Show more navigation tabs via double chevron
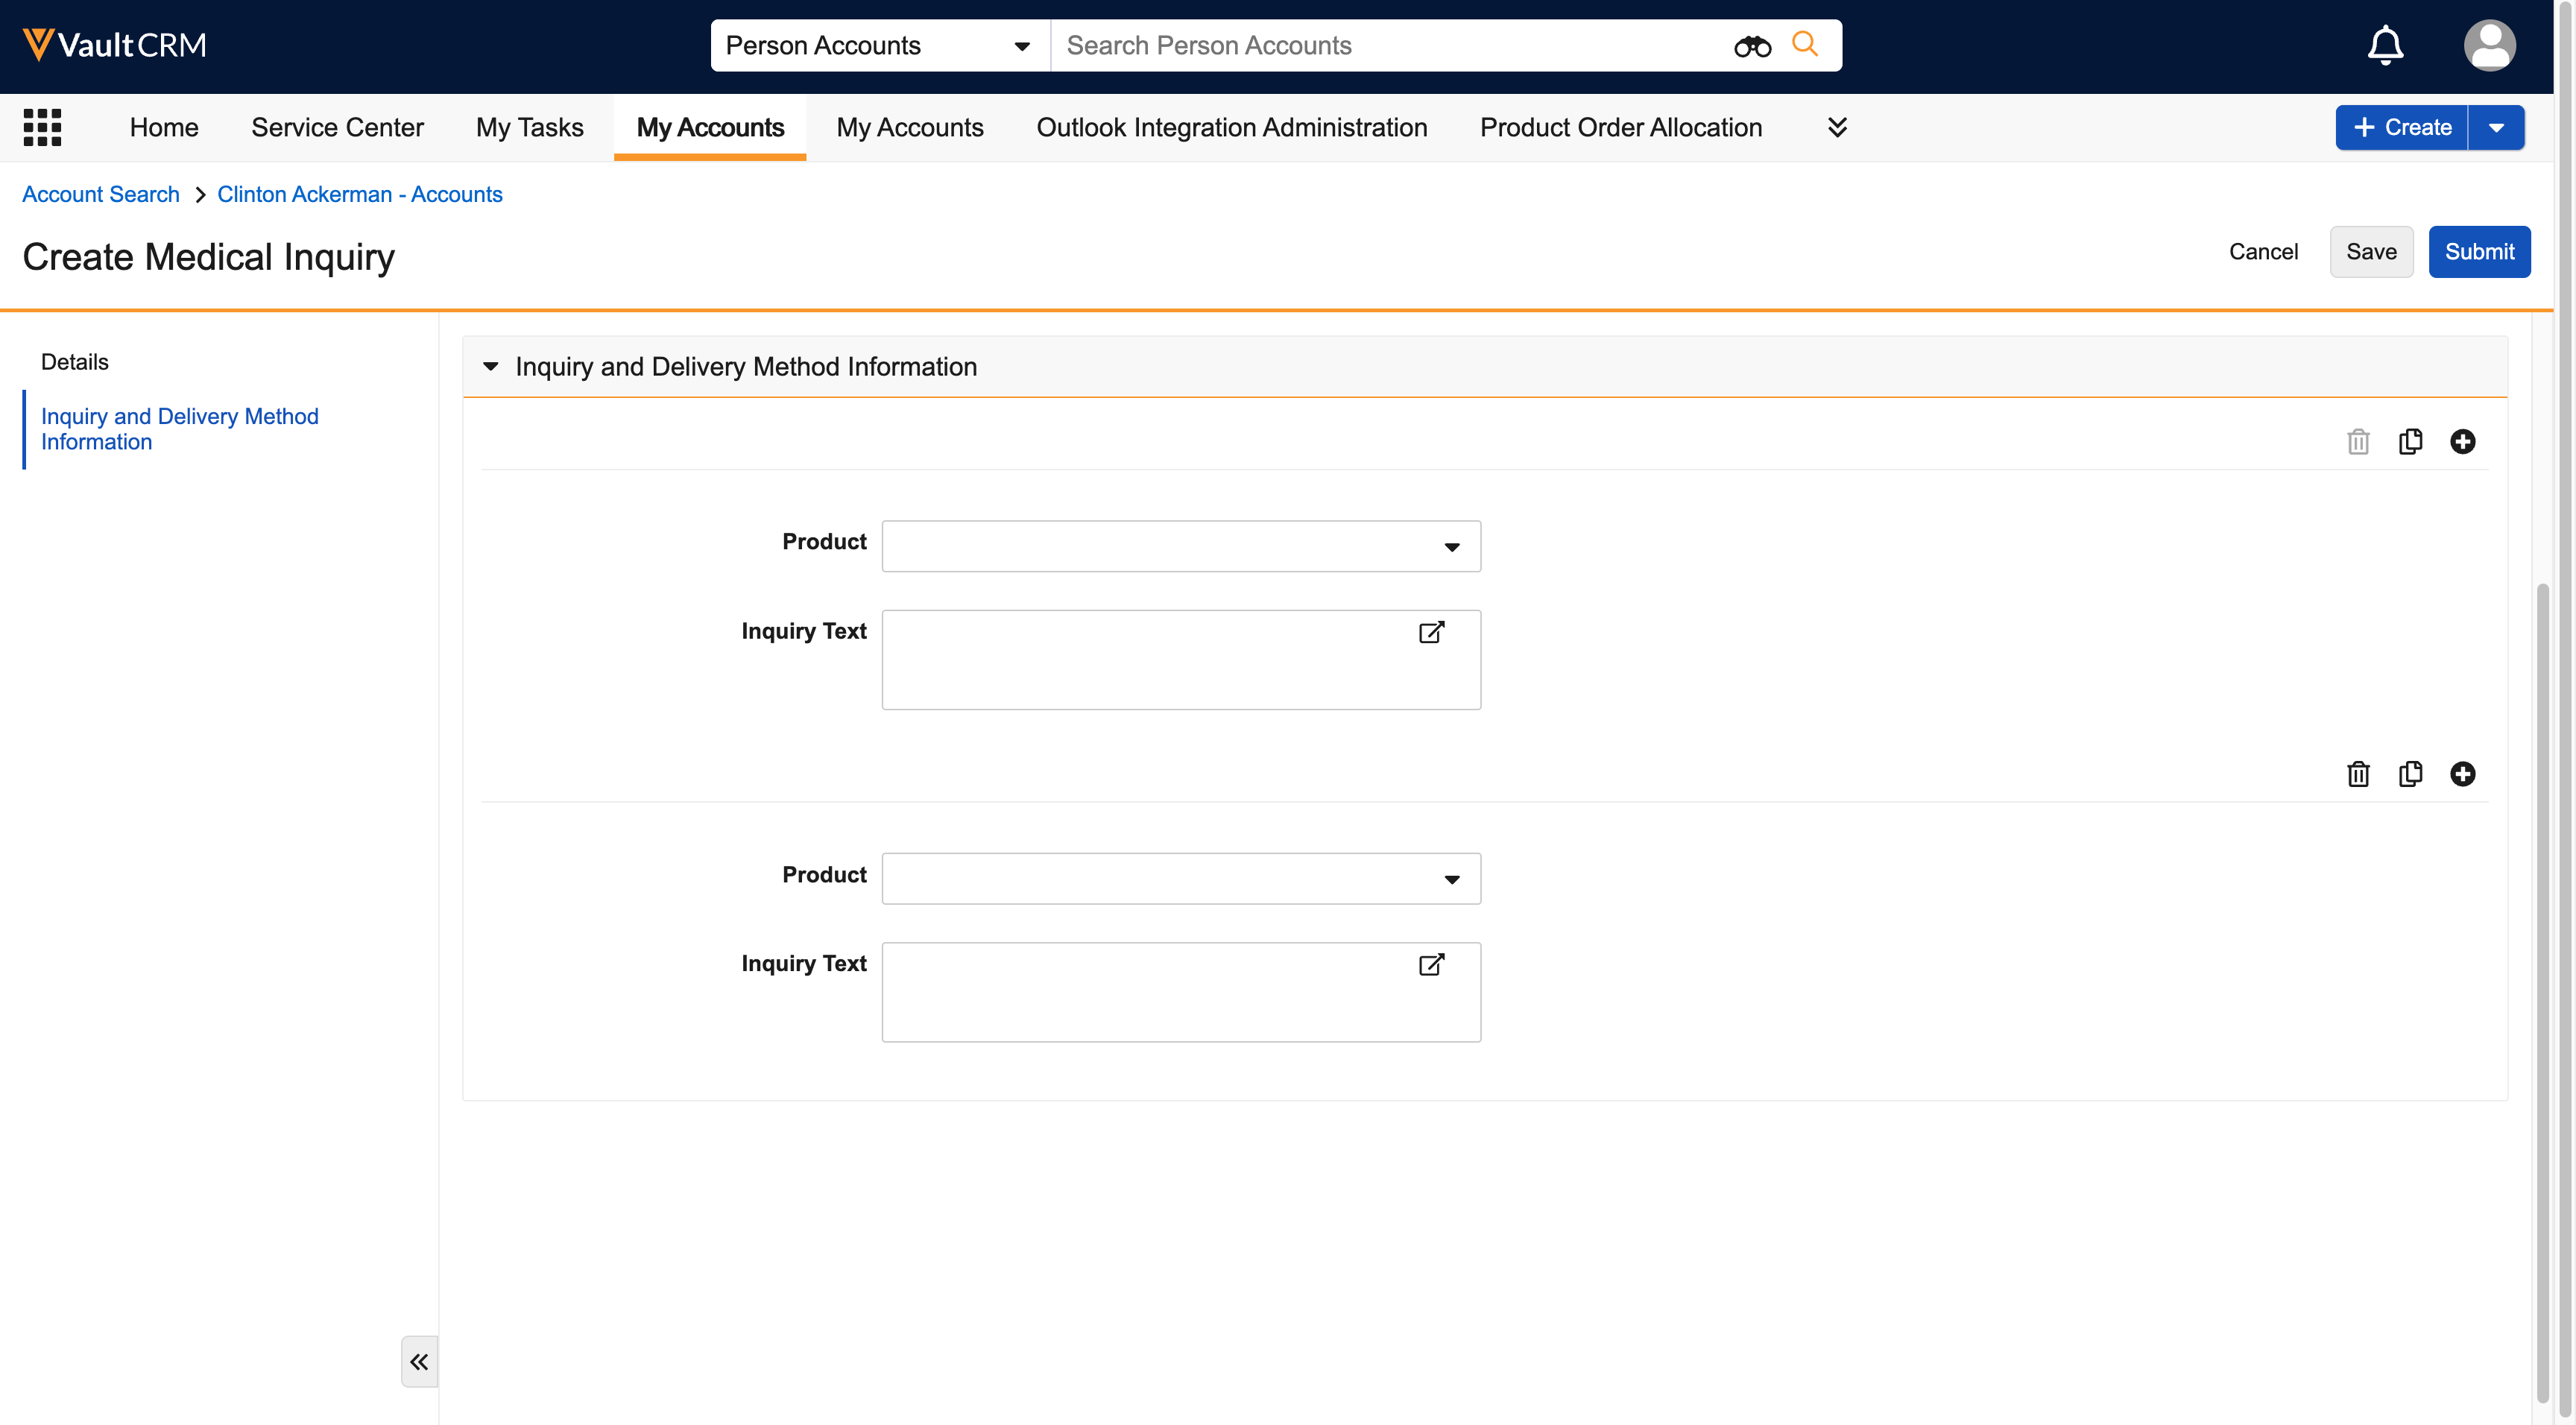The image size is (2576, 1425). (1837, 127)
